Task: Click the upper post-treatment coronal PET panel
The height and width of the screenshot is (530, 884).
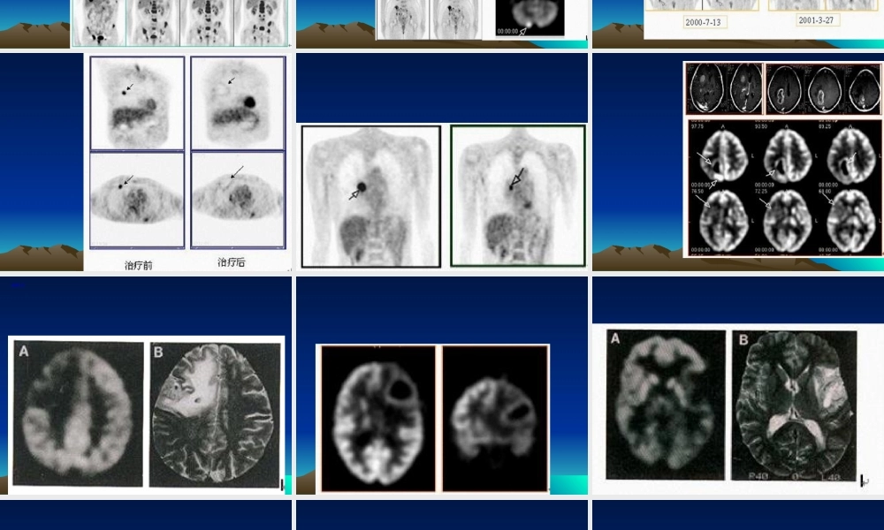Action: [237, 102]
